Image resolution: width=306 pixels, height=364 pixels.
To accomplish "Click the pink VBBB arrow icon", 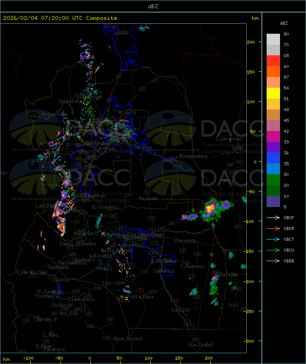I will 273,261.
